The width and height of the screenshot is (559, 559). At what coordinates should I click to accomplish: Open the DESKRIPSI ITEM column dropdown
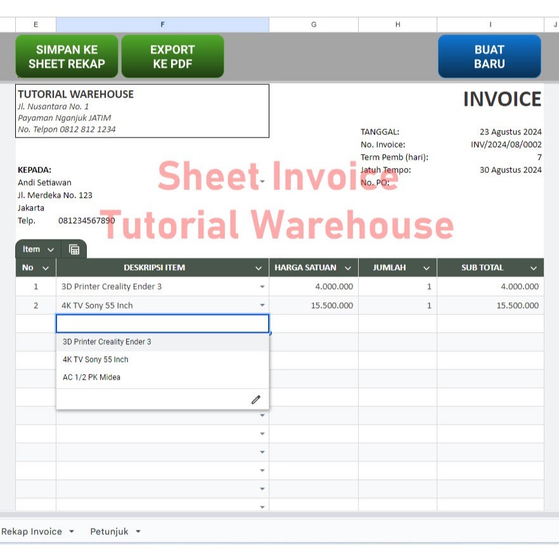pyautogui.click(x=259, y=267)
